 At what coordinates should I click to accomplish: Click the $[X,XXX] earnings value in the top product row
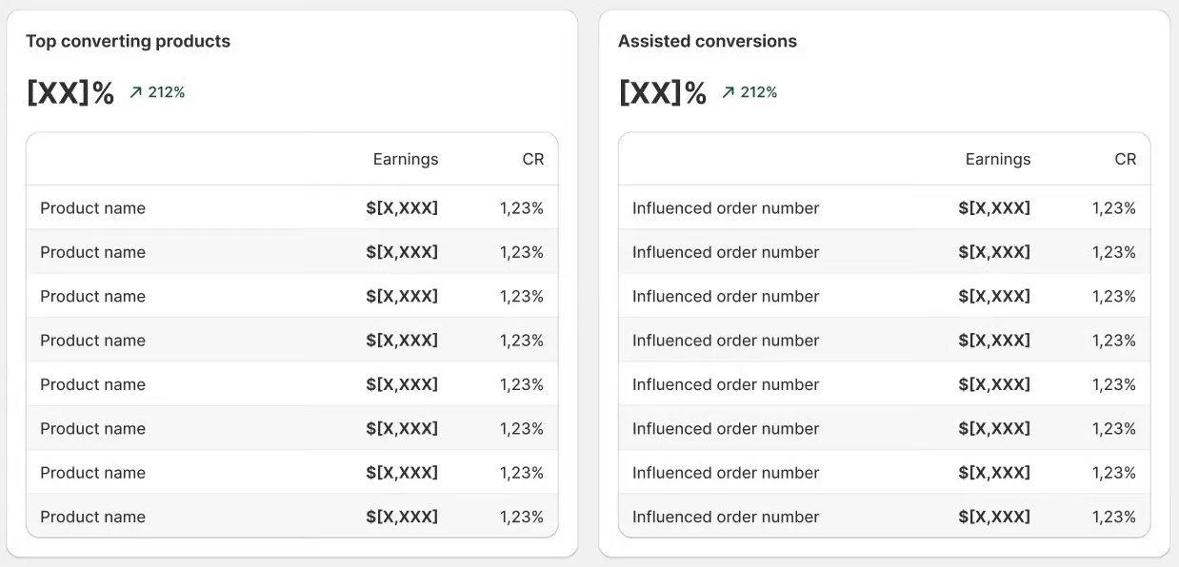click(403, 207)
